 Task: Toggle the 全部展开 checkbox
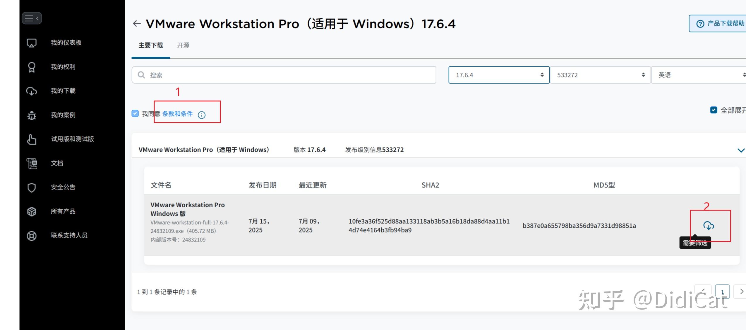click(x=714, y=110)
